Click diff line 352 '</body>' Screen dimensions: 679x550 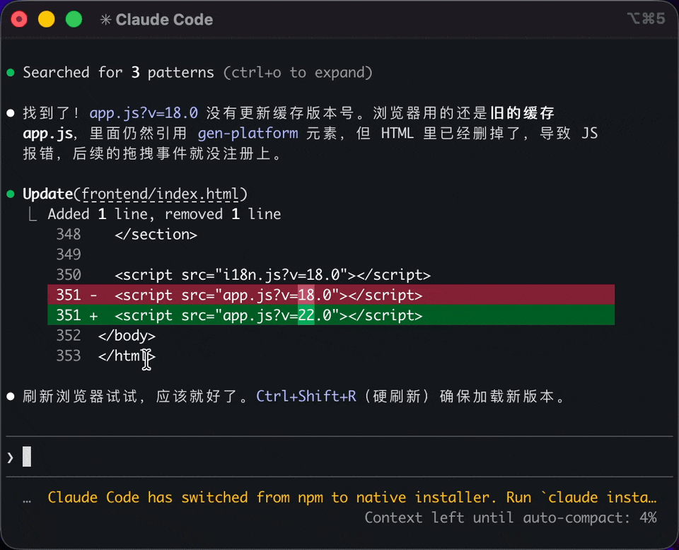[127, 336]
